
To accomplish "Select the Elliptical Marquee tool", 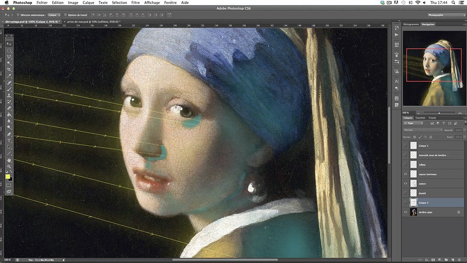I will (x=9, y=50).
